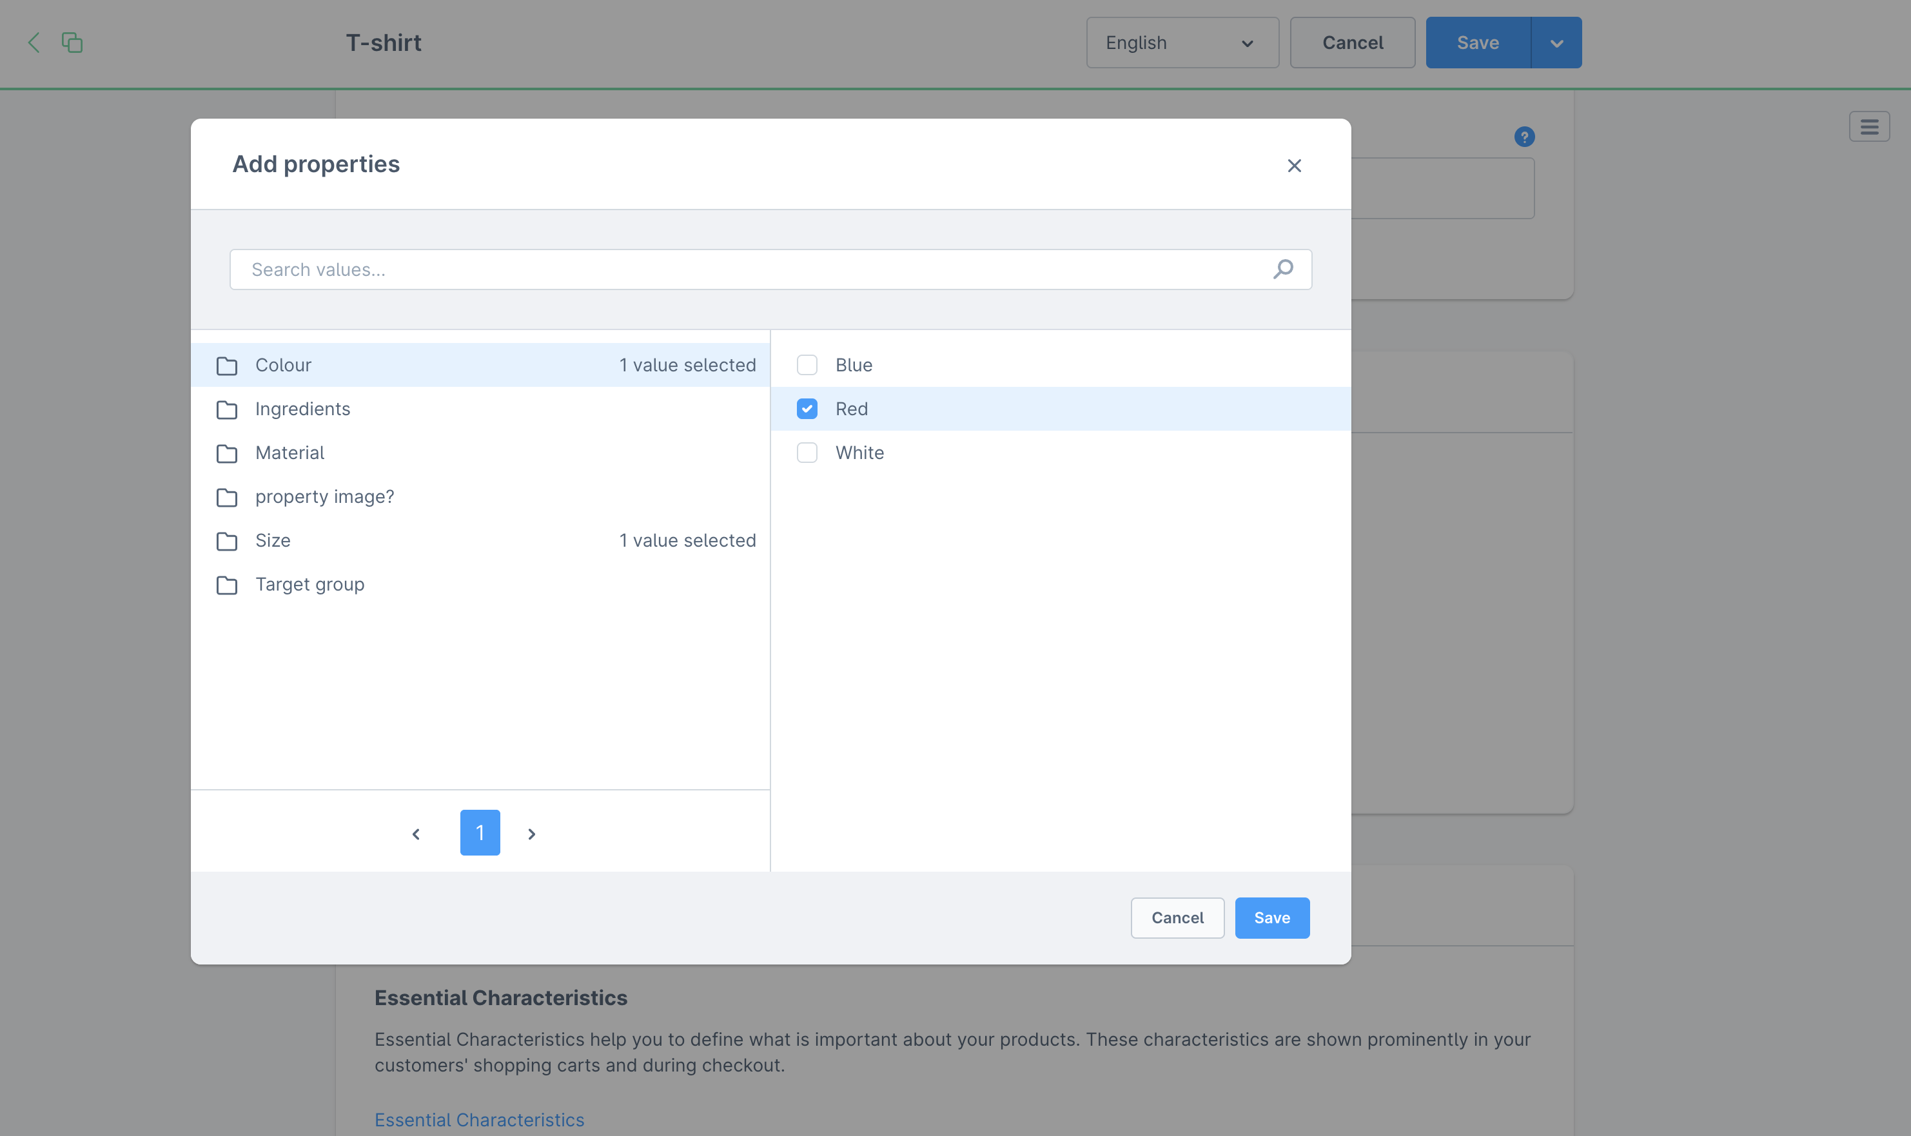The image size is (1911, 1136).
Task: Uncheck the Red colour checkbox
Action: pyautogui.click(x=807, y=409)
